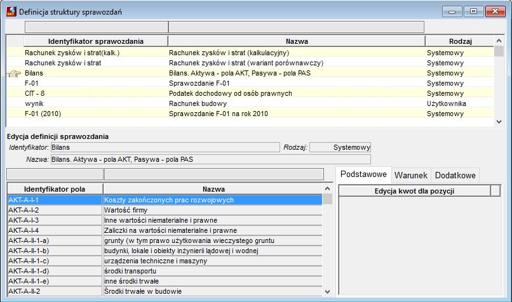Click the Edycja kwot dla pozycji header
Viewport: 512px width, 302px height.
click(x=414, y=191)
